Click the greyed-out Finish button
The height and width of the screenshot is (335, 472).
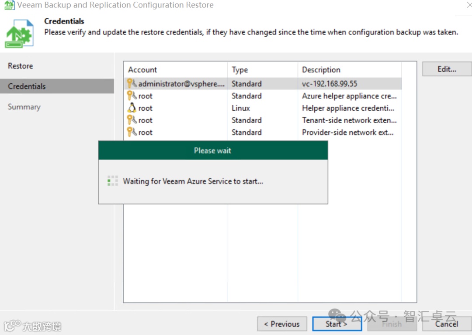point(392,324)
